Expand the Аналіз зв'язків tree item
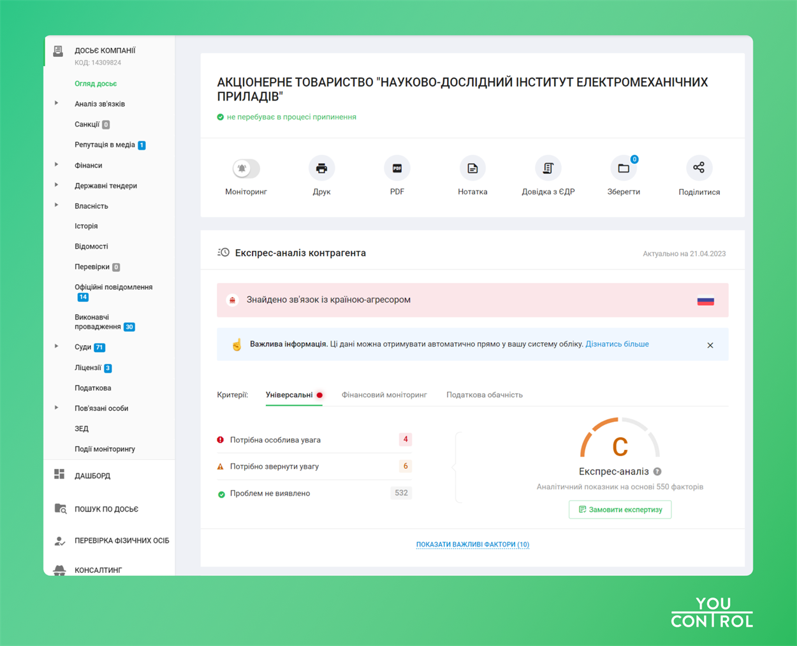 coord(57,103)
